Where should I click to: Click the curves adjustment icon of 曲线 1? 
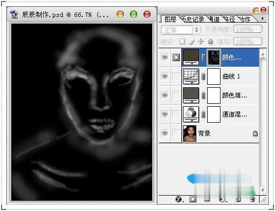(x=191, y=76)
